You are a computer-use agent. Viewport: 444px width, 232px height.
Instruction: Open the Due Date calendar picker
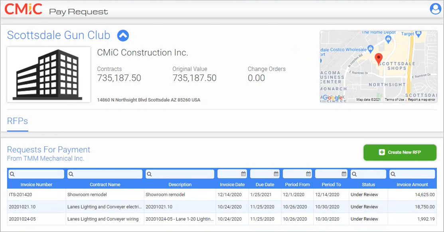coord(276,174)
